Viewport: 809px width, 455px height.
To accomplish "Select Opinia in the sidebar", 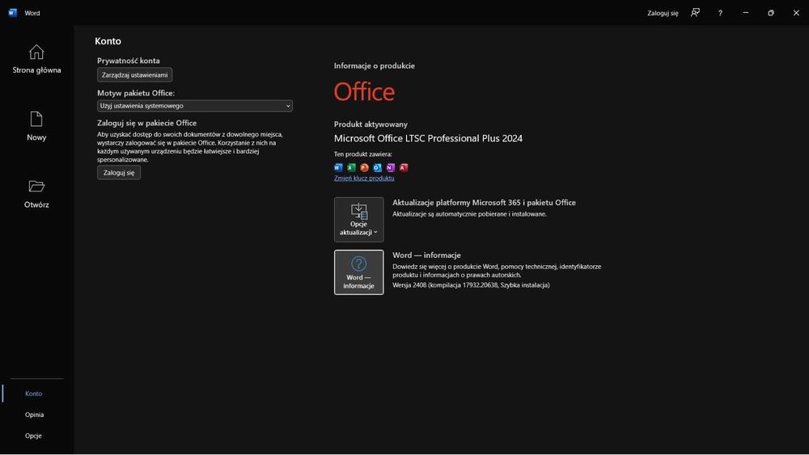I will [34, 415].
